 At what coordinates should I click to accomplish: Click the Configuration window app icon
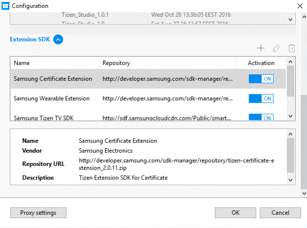click(6, 6)
